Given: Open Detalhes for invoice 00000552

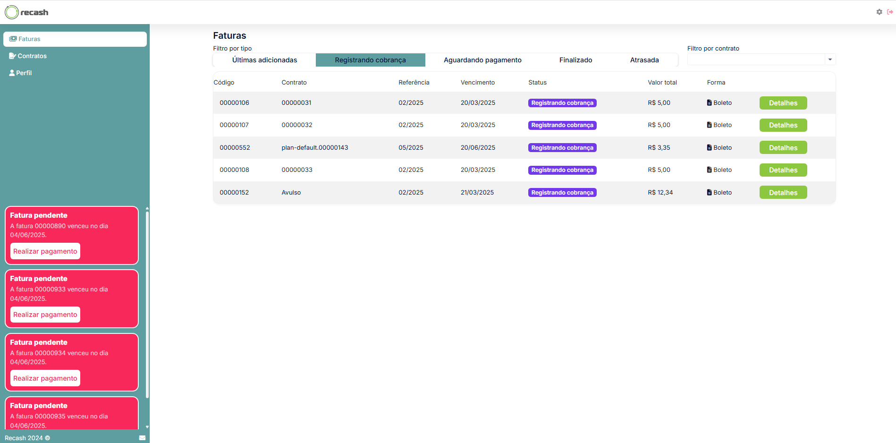Looking at the screenshot, I should pos(783,148).
